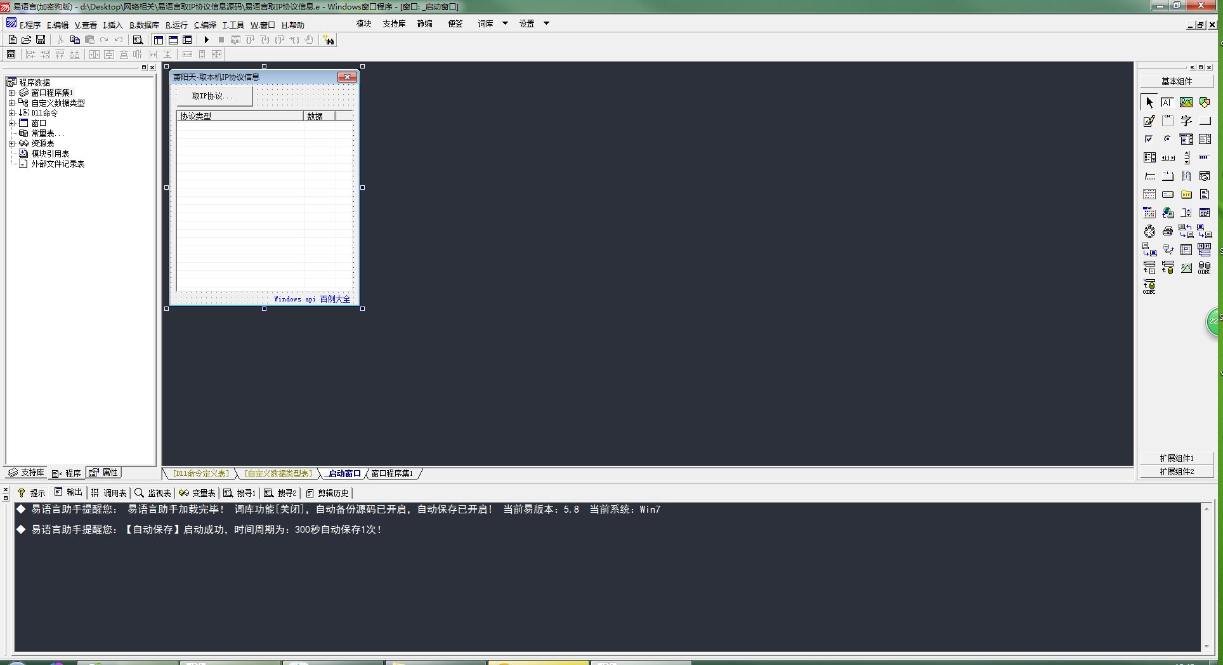Expand the 窗口程序集1 tree node
The width and height of the screenshot is (1223, 665).
click(11, 93)
